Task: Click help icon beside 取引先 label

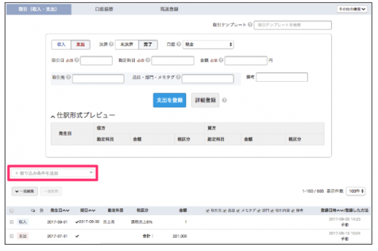Action: click(69, 77)
